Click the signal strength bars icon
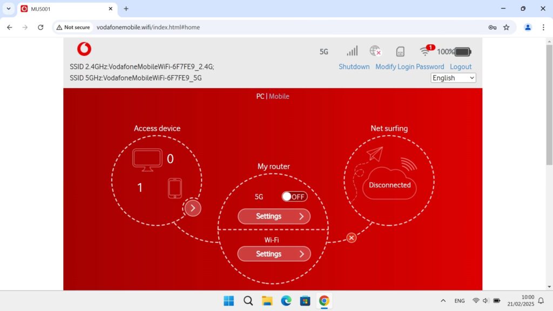The height and width of the screenshot is (311, 553). 352,51
